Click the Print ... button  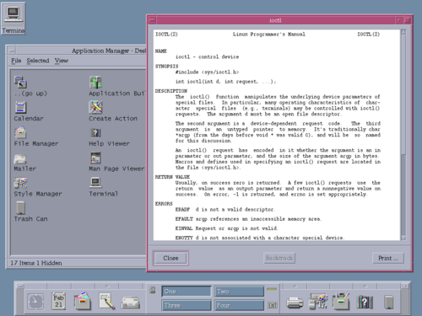(388, 258)
